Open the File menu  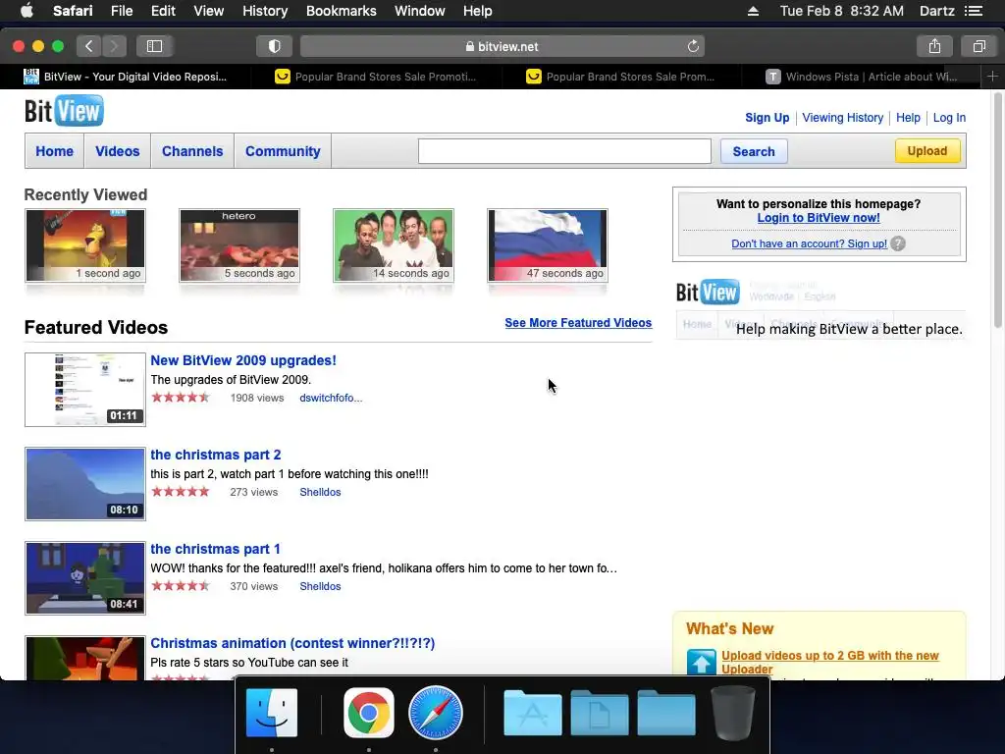[x=121, y=11]
